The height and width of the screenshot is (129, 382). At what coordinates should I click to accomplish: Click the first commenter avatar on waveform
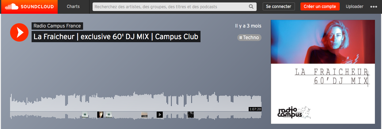(x=85, y=115)
